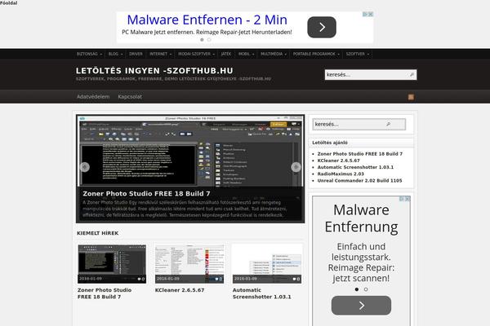
Task: Click the header search magnifier icon
Action: [412, 74]
